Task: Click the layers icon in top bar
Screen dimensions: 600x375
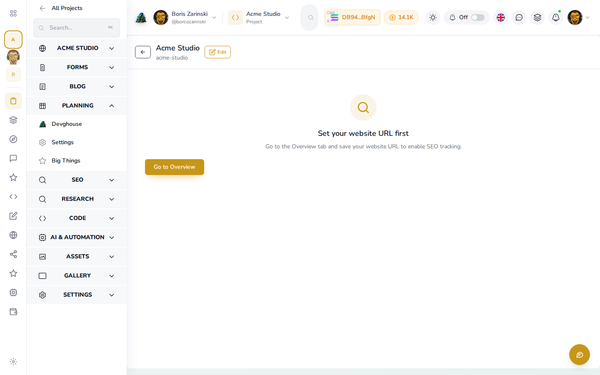Action: (537, 17)
